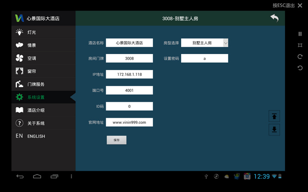The height and width of the screenshot is (192, 308).
Task: Click the clock showing 12:39
Action: click(262, 176)
